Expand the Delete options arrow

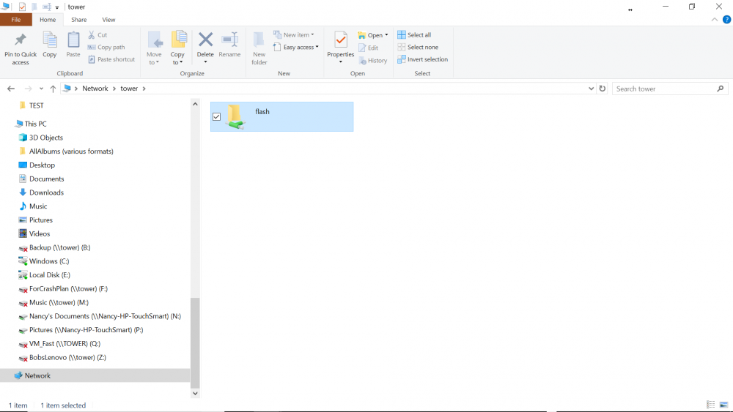[205, 62]
